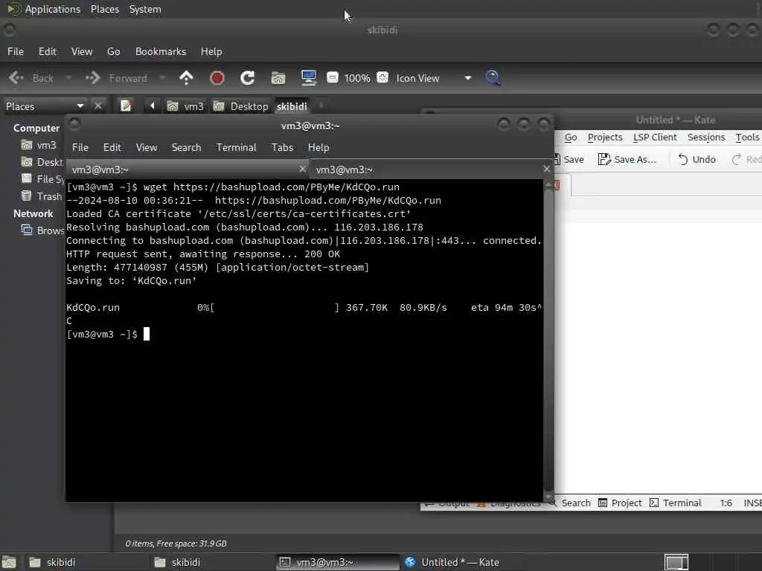Open the Computer icon in toolbar
The height and width of the screenshot is (571, 762).
309,77
